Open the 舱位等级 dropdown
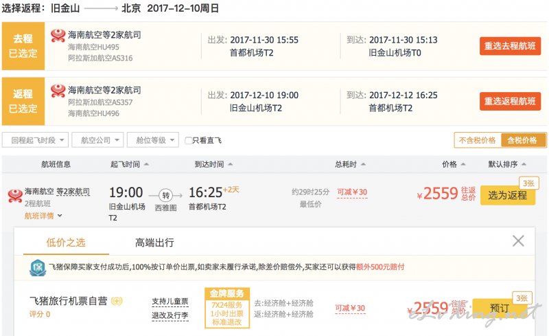Screen dimensions: 549x336 (153, 140)
